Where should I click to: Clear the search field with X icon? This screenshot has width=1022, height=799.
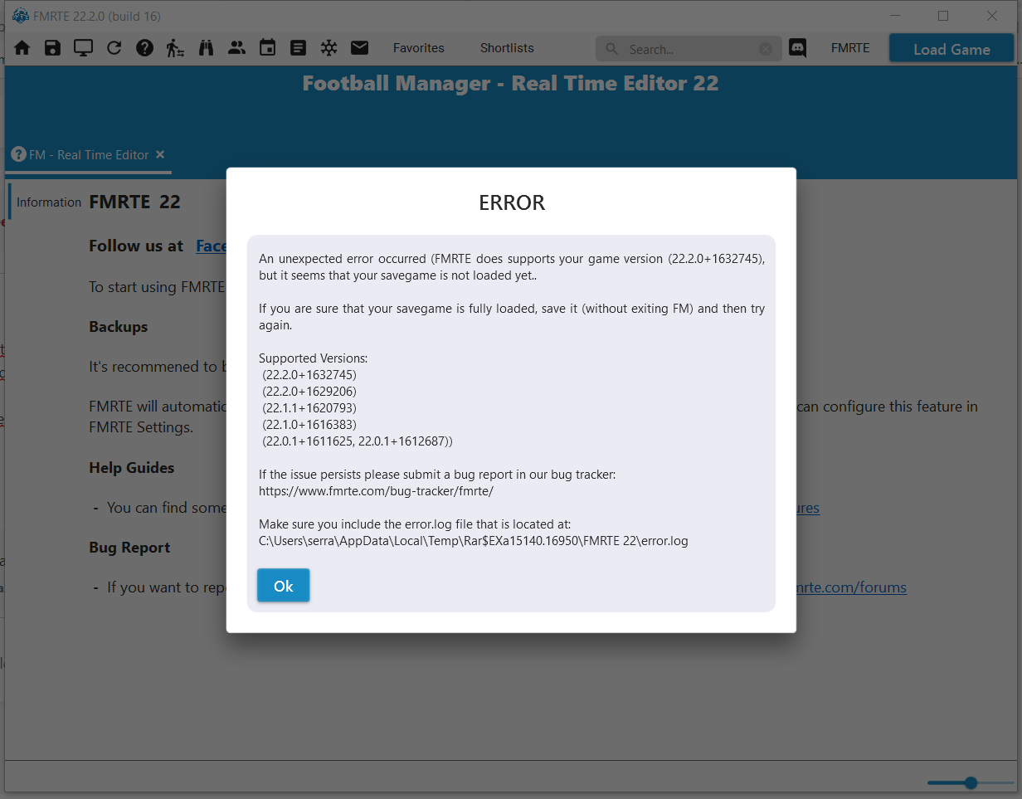click(x=766, y=49)
